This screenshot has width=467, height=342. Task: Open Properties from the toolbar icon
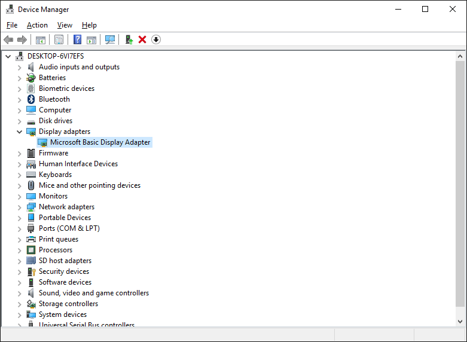[59, 39]
